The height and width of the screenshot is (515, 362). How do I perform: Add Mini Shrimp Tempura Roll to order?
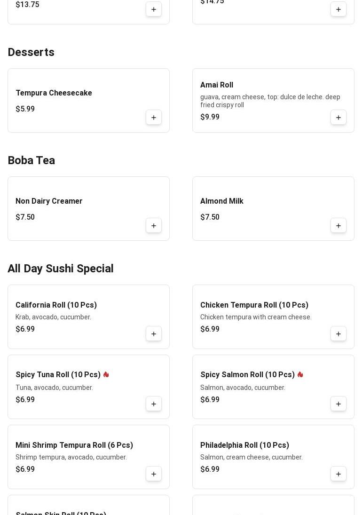click(x=154, y=474)
